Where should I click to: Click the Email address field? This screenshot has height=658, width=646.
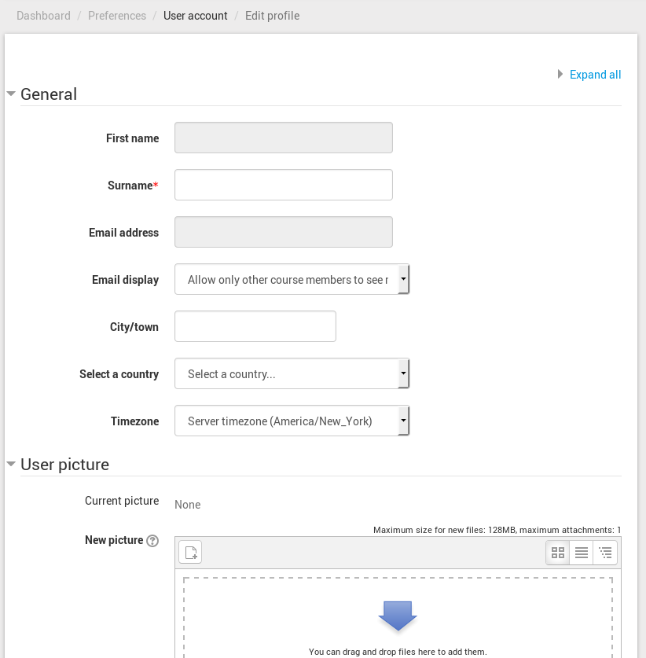283,232
